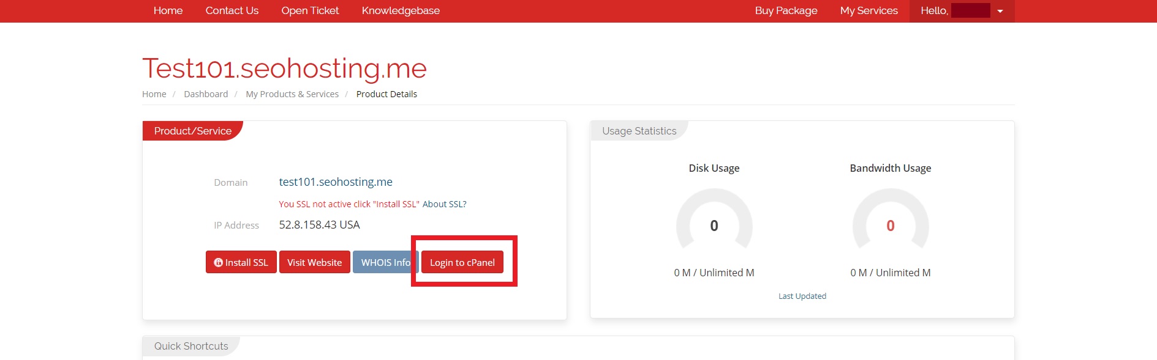The height and width of the screenshot is (360, 1157).
Task: Expand the Hello user account dropdown
Action: [x=962, y=11]
